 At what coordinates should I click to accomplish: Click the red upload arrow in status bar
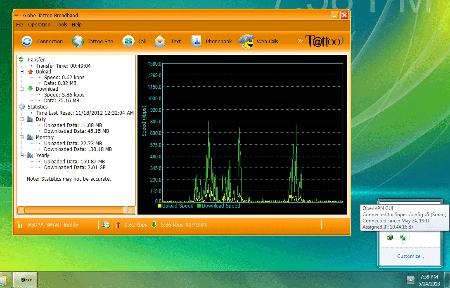click(x=118, y=224)
